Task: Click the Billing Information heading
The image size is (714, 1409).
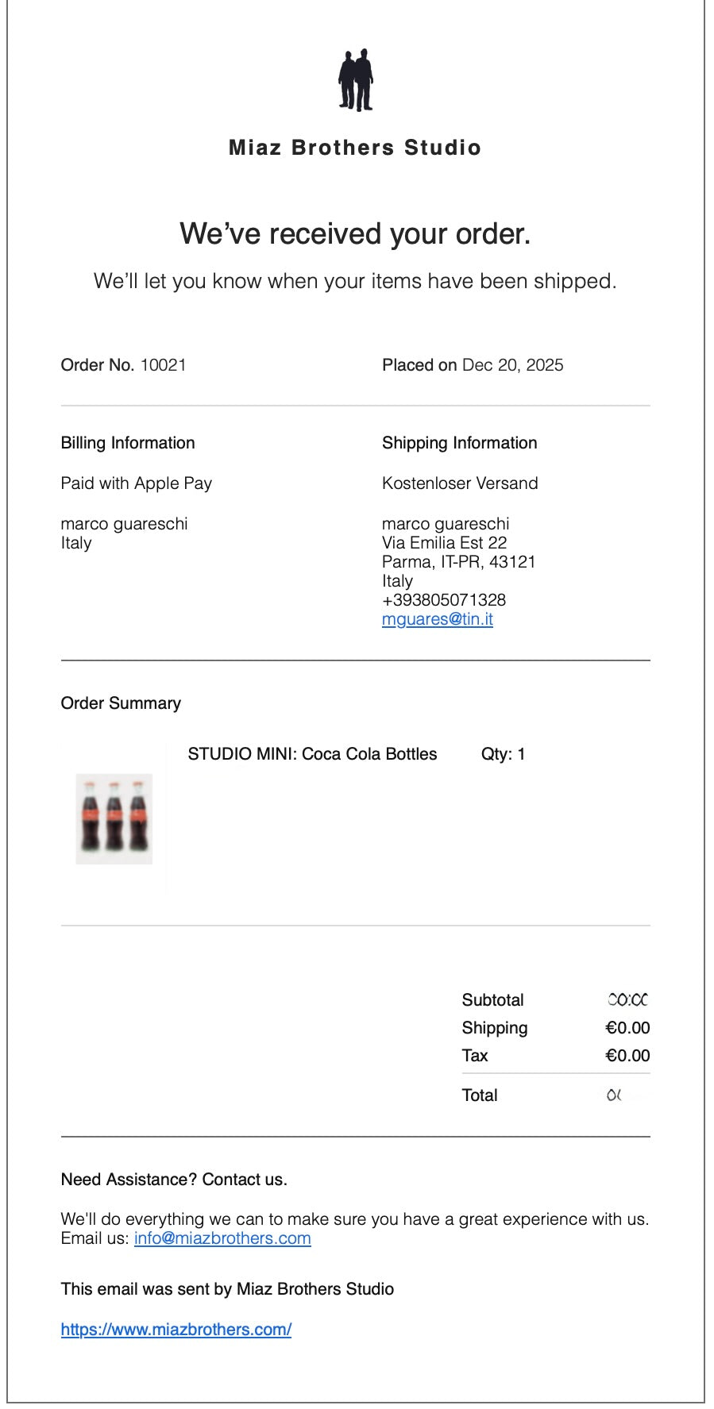Action: pyautogui.click(x=128, y=443)
